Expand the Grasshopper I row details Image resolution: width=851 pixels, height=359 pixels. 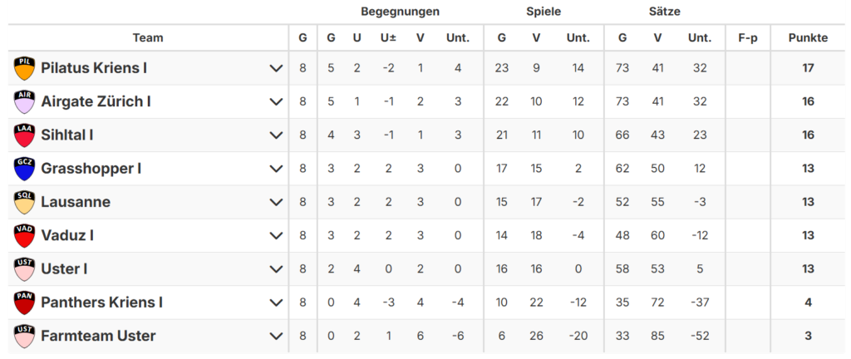(277, 169)
